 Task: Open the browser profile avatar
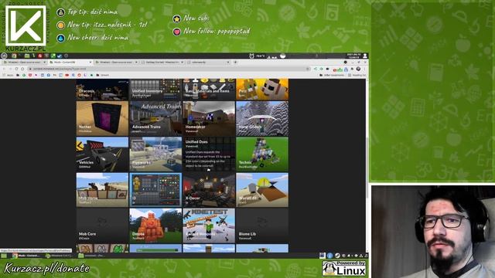point(358,69)
